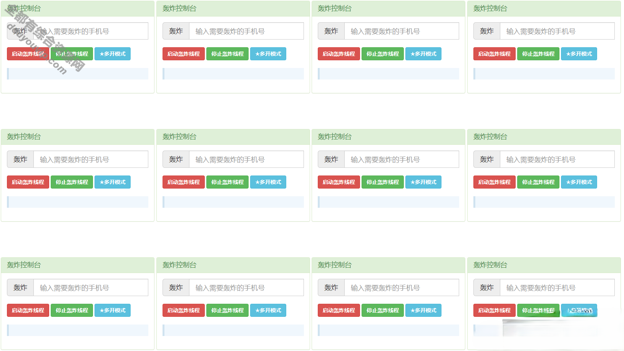Click 停止轰炸线程 in row 1, column 4 panel
Screen dimensions: 624x351
(538, 54)
